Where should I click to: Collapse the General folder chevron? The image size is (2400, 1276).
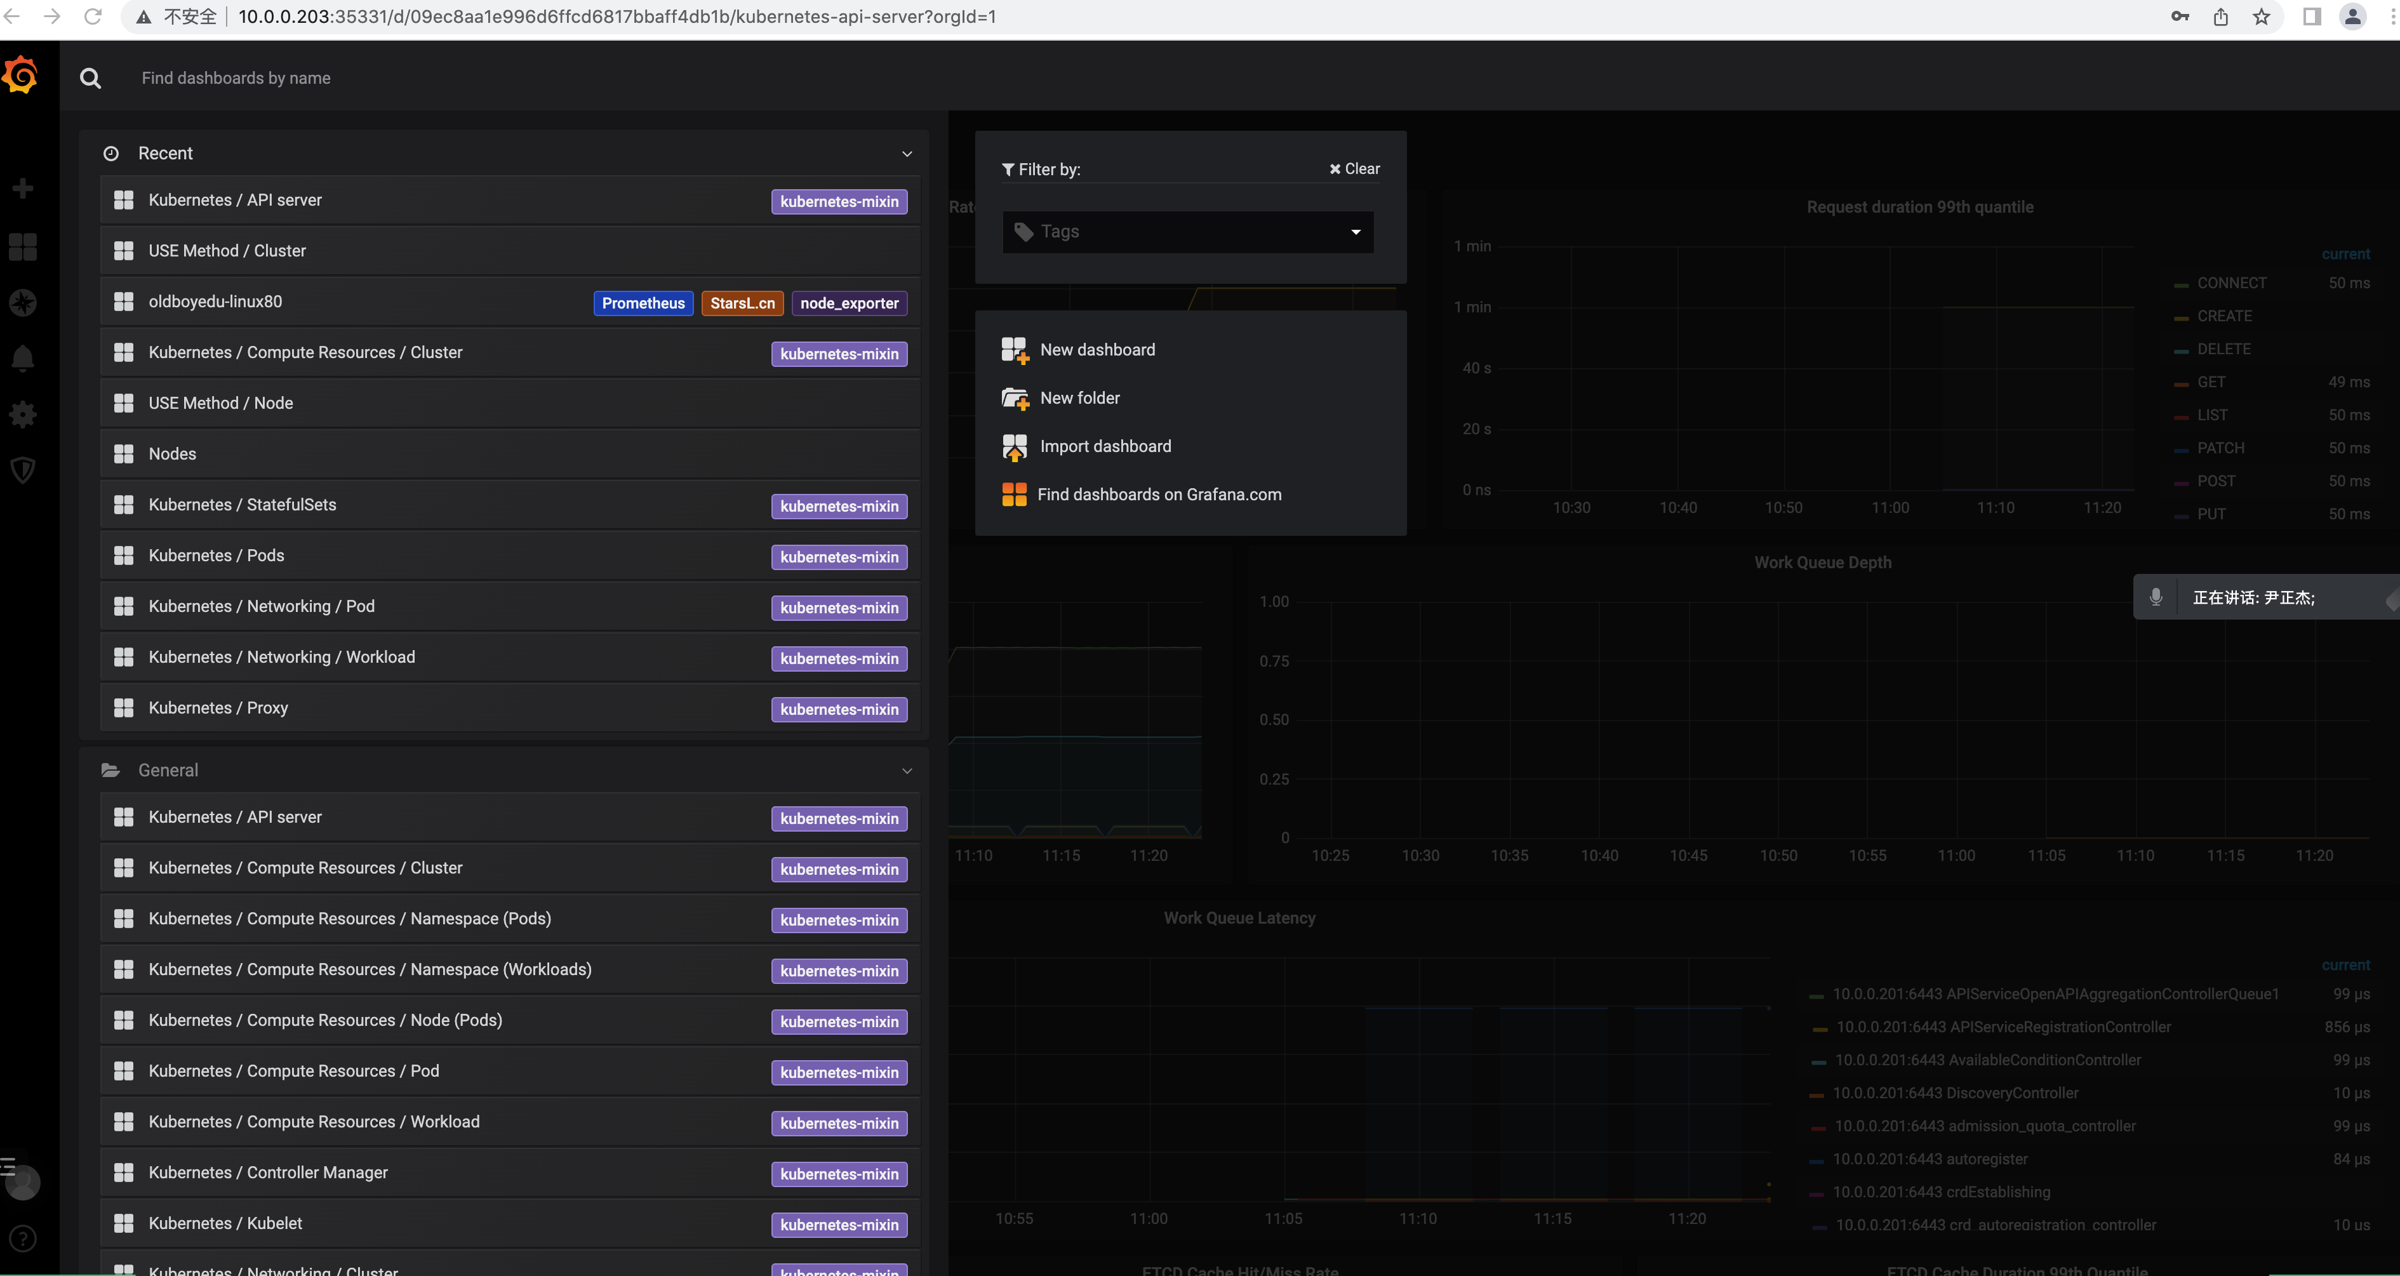[x=907, y=771]
